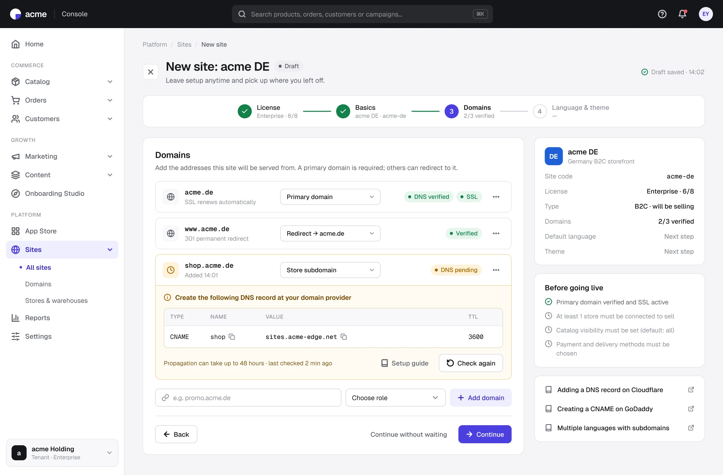Open the Choose role dropdown
Image resolution: width=723 pixels, height=475 pixels.
(x=395, y=398)
